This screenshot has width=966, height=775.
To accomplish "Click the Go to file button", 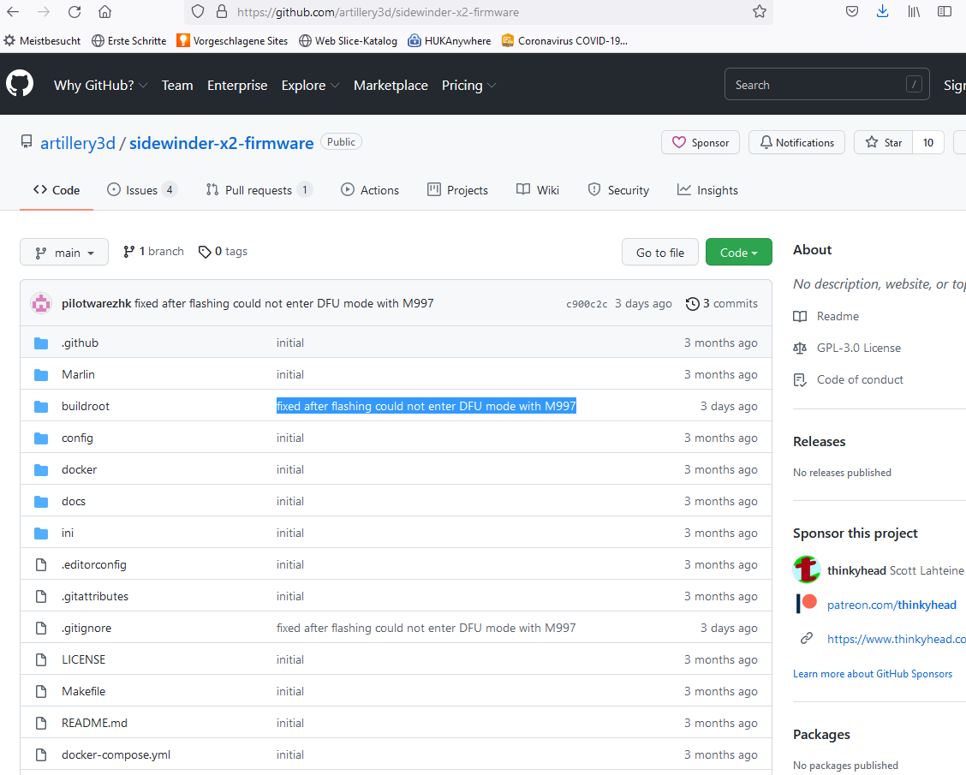I will 659,253.
